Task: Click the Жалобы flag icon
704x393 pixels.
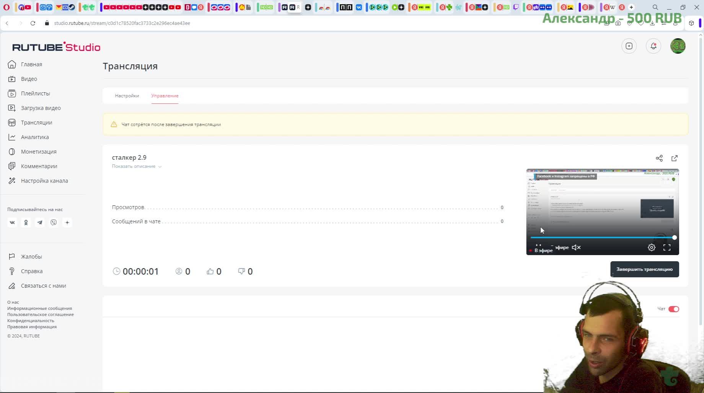Action: (x=12, y=257)
